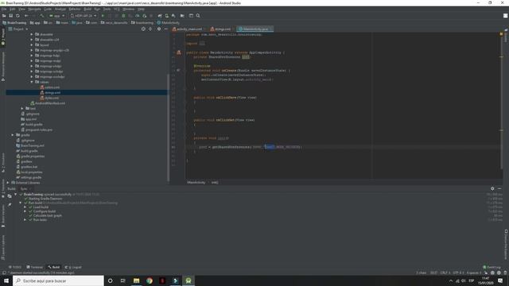Open the Terminal tool window button
509x286 pixels.
tap(35, 267)
